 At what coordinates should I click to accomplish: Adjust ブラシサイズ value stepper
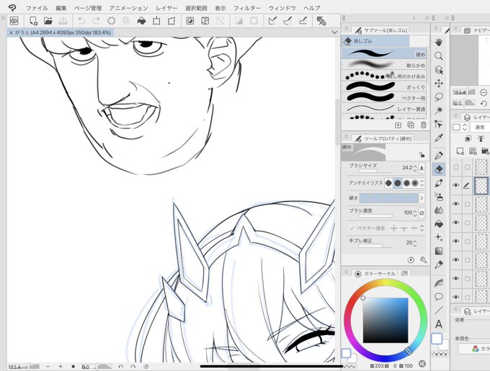click(414, 168)
